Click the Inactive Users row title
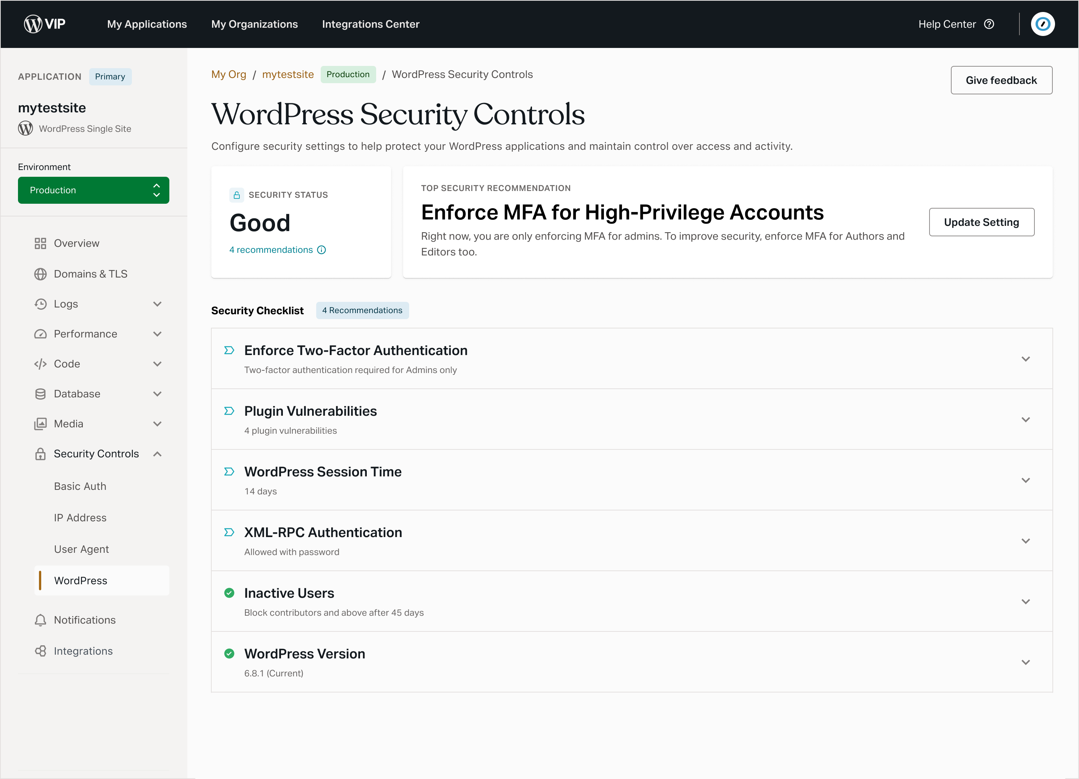The width and height of the screenshot is (1079, 779). [289, 593]
